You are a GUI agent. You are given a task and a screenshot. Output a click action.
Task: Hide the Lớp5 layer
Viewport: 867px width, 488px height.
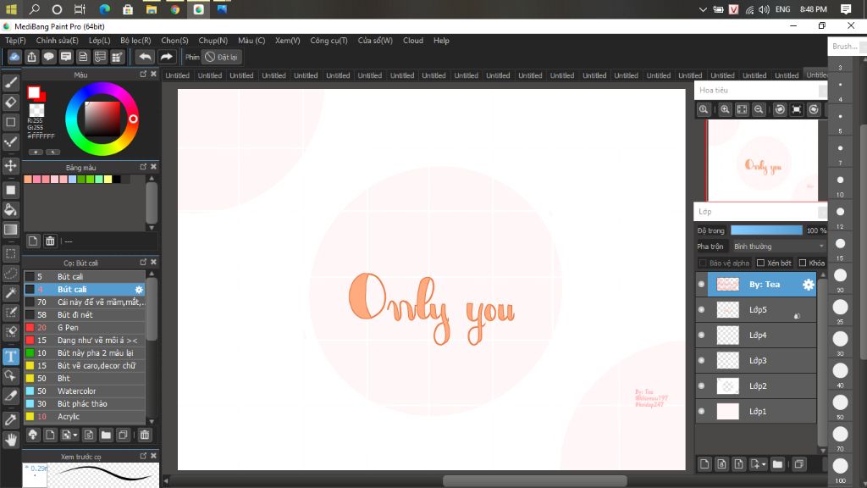[702, 310]
